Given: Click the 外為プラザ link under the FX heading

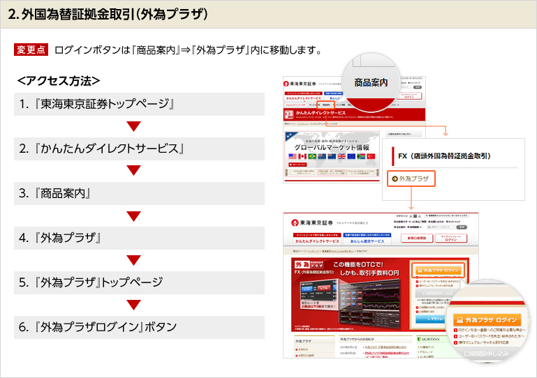Looking at the screenshot, I should point(411,179).
